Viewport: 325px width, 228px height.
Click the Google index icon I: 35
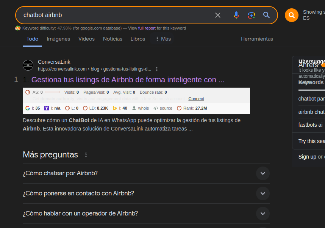pos(28,108)
